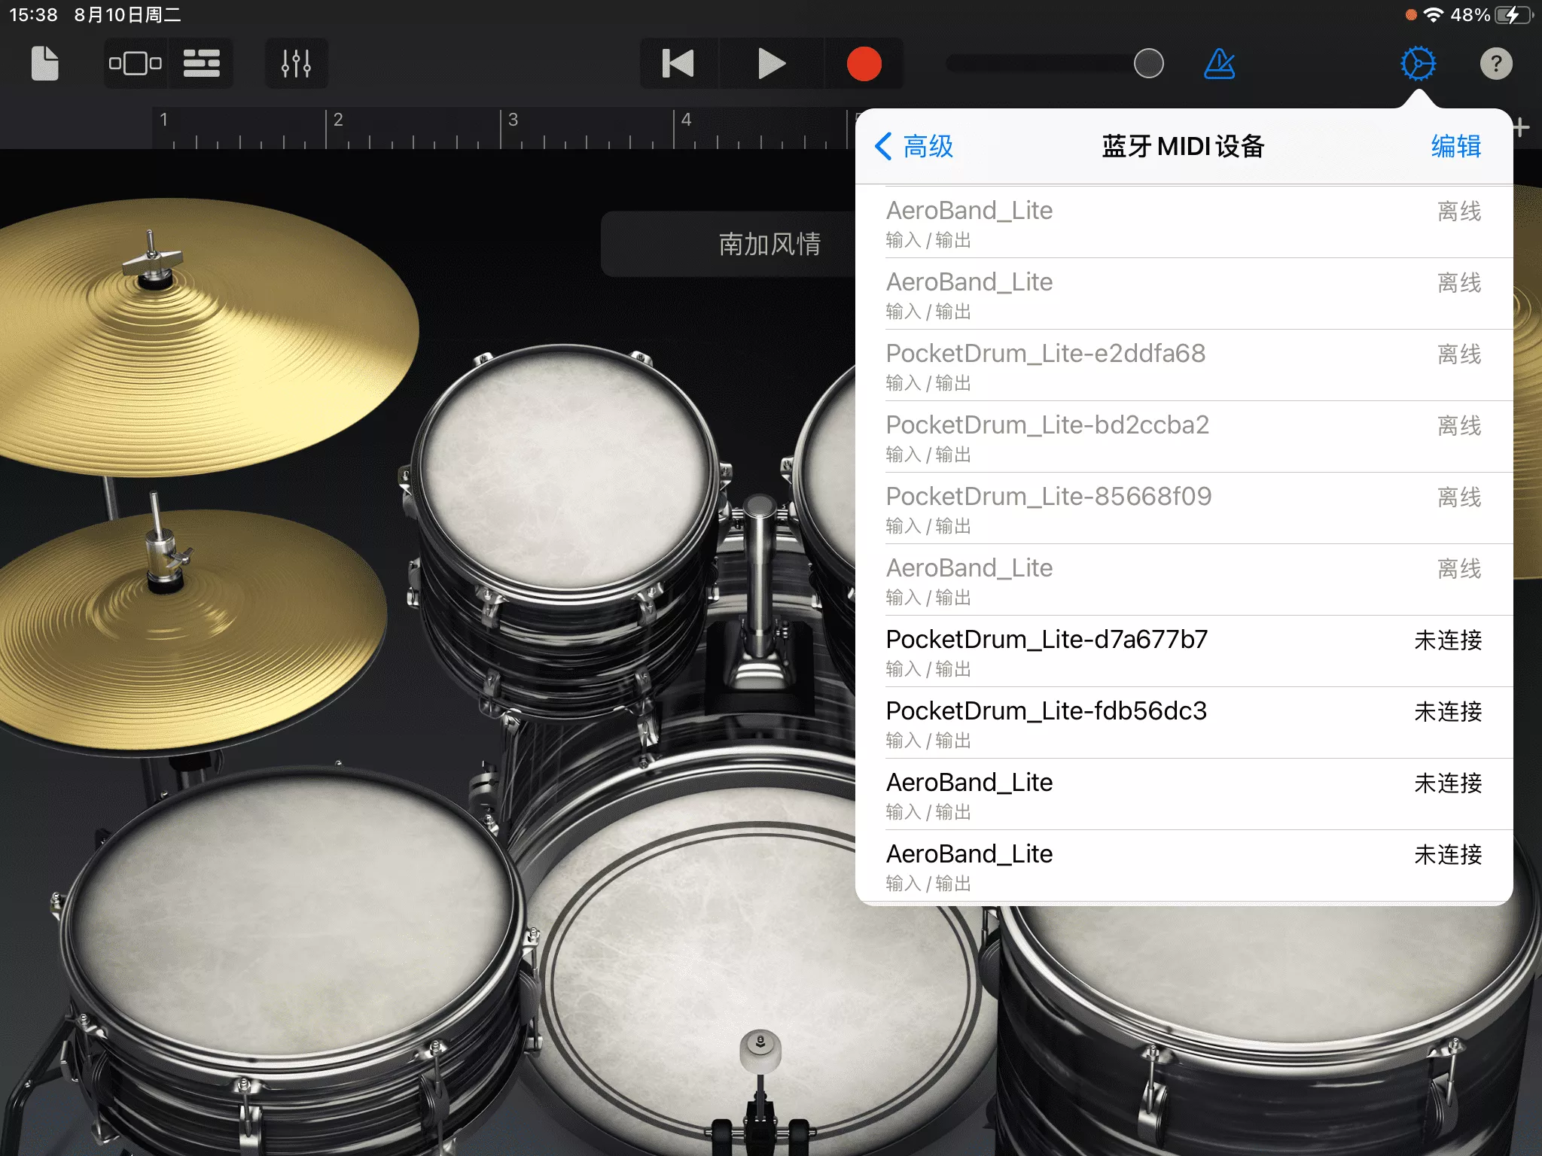
Task: Open the help question mark icon
Action: (x=1496, y=63)
